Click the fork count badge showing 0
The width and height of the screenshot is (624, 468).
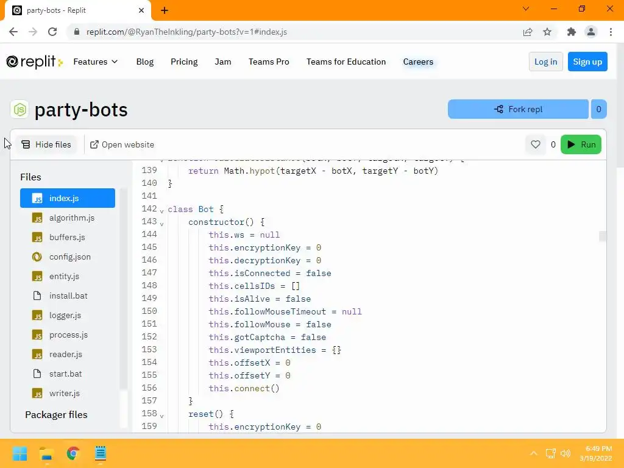coord(598,109)
